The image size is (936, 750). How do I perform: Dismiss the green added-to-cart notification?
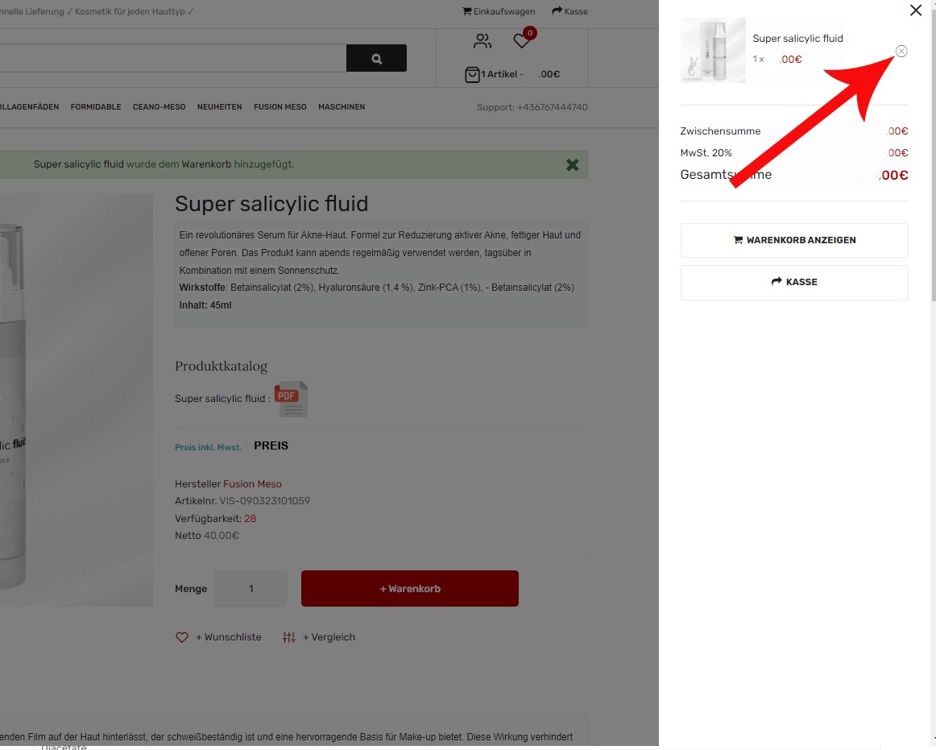coord(572,164)
